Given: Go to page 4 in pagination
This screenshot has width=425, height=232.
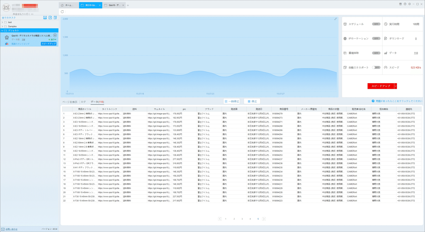Looking at the screenshot, I should [250, 219].
